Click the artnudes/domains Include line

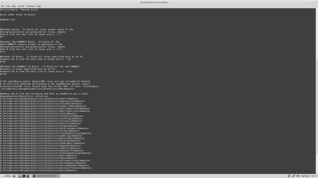(x=41, y=104)
